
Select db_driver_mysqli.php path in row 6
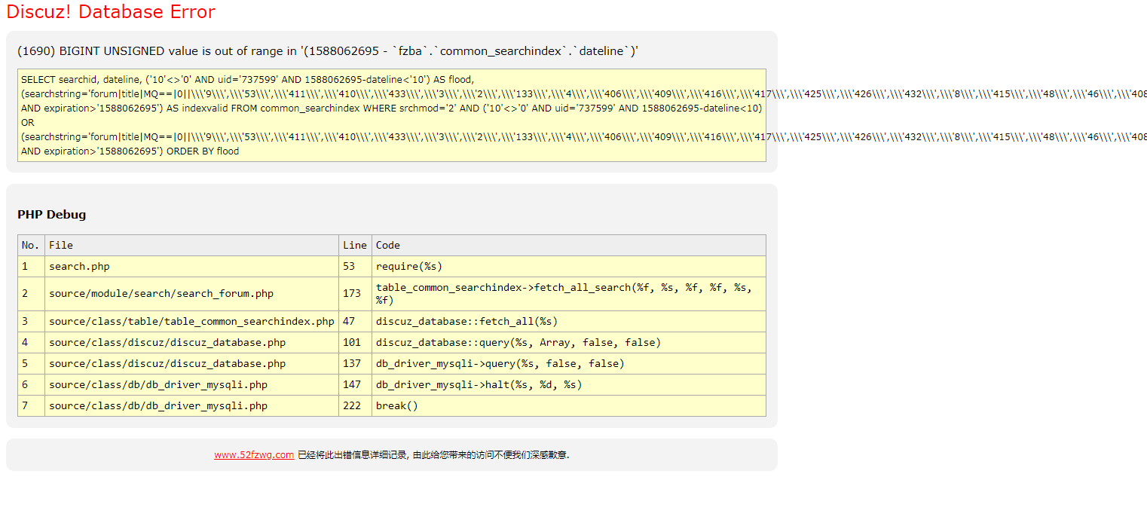[x=192, y=385]
